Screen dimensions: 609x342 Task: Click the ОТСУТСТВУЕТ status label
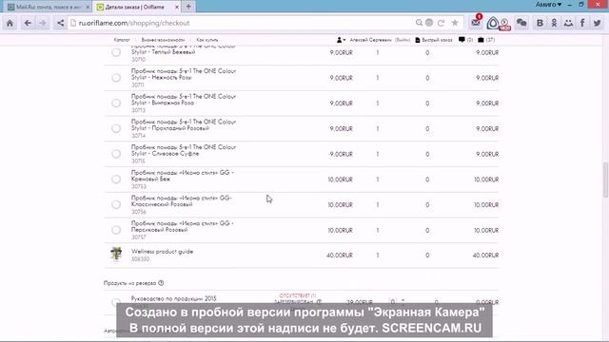(298, 295)
